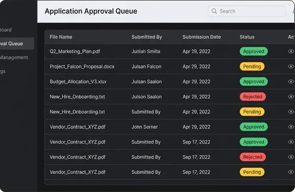Open file Budget_Allocation_V3.xlsx

point(78,82)
